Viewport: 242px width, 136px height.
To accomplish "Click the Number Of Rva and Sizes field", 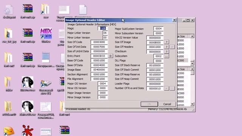I will pos(155,88).
